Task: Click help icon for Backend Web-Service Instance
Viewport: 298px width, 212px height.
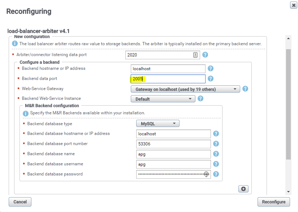Action: [200, 98]
